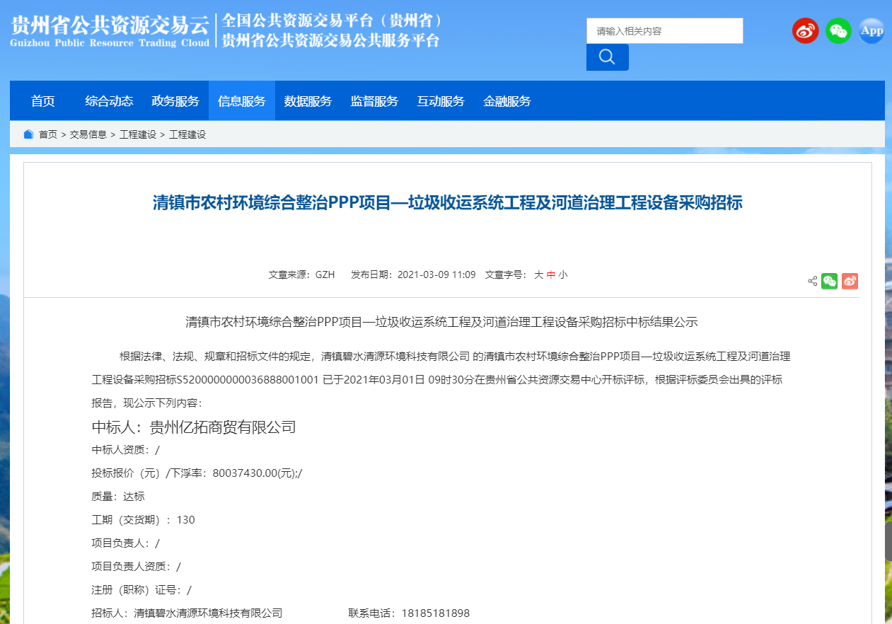
Task: Select the highlighted 信息服务 tab
Action: click(241, 100)
